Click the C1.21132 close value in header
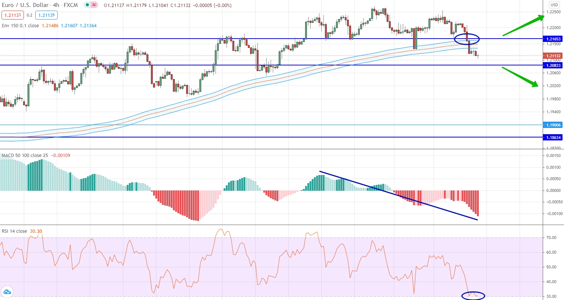 click(180, 6)
